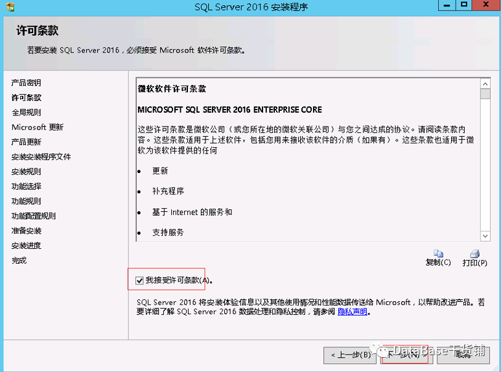Click the 上一步(B) back button
Image resolution: width=501 pixels, height=372 pixels.
(351, 355)
